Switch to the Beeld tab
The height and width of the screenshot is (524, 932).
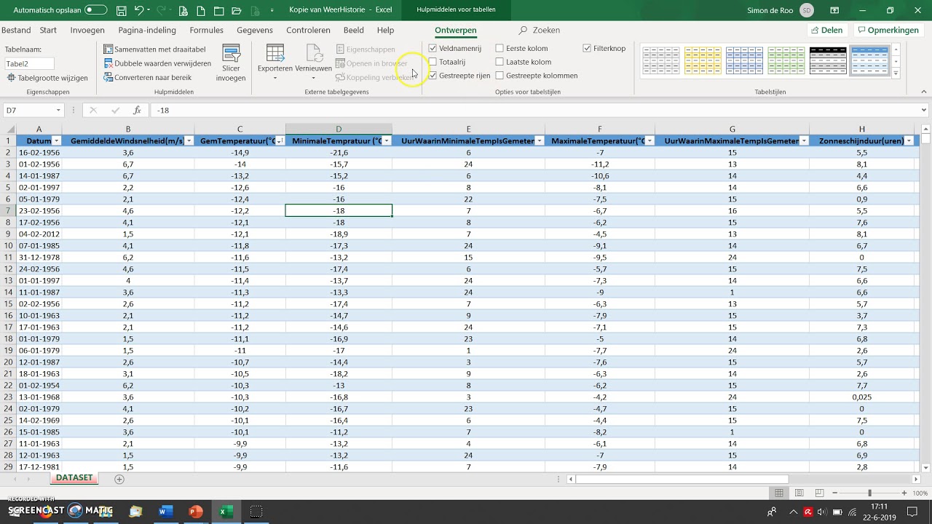click(x=354, y=31)
